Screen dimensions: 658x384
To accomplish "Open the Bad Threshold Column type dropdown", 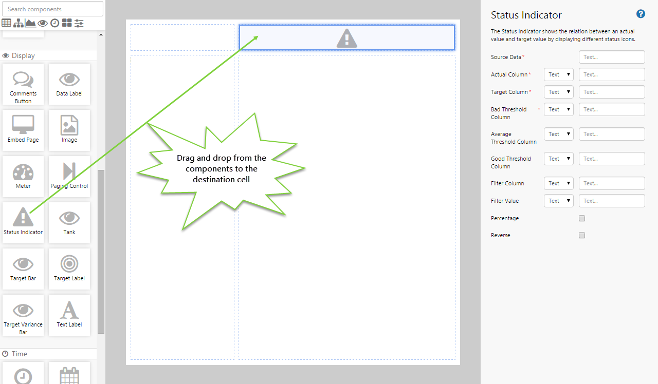I will click(x=558, y=109).
